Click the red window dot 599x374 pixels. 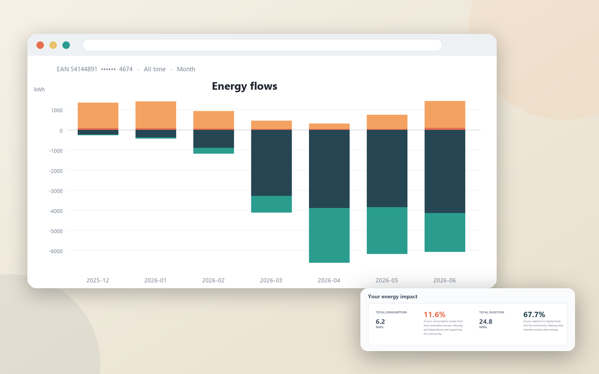point(40,45)
